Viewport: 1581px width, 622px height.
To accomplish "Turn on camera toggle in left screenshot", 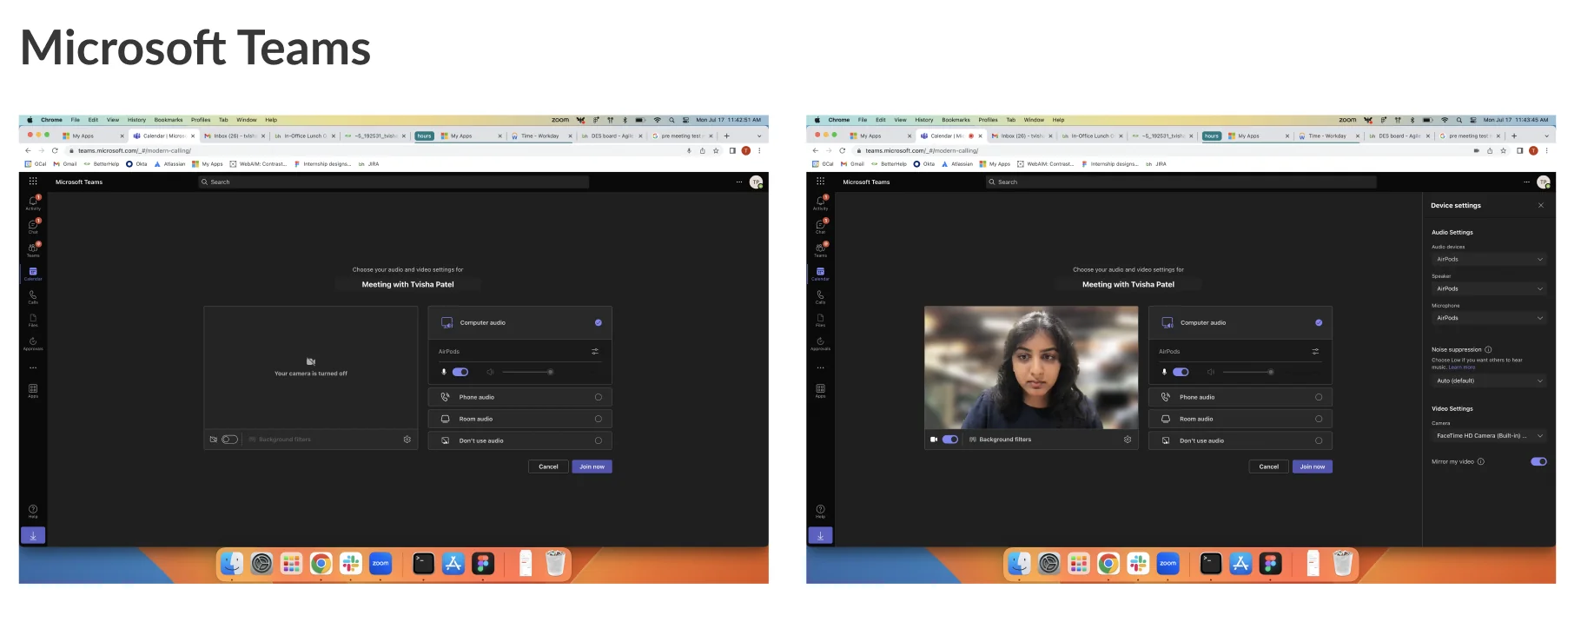I will (x=229, y=440).
